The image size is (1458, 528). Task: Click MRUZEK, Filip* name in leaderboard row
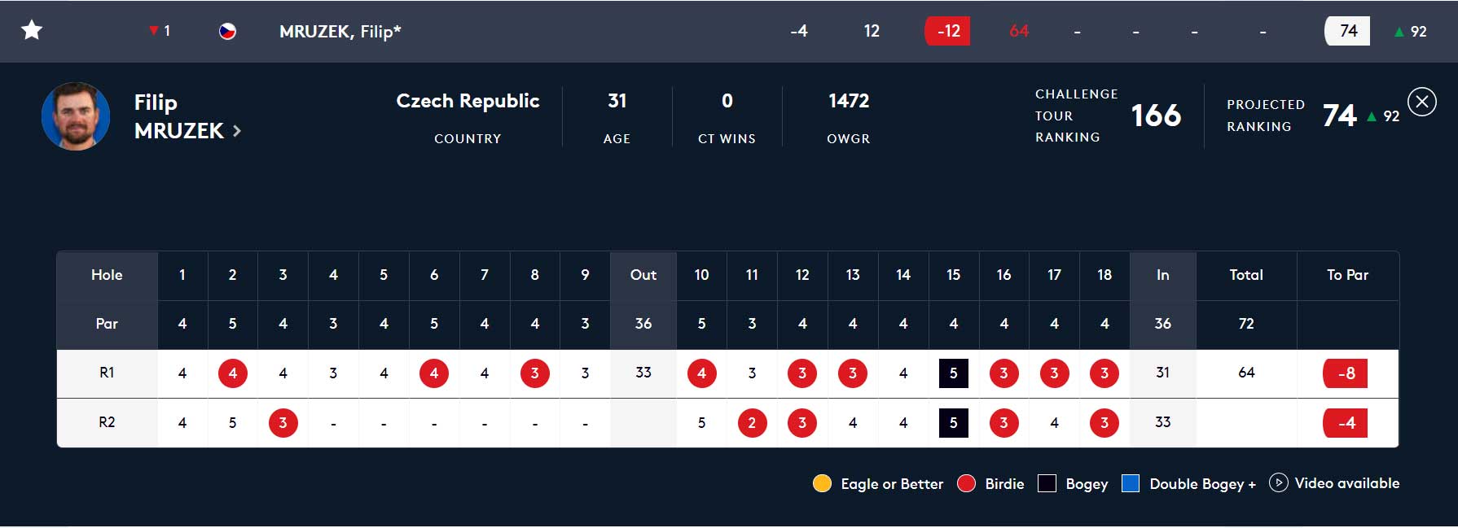tap(340, 32)
